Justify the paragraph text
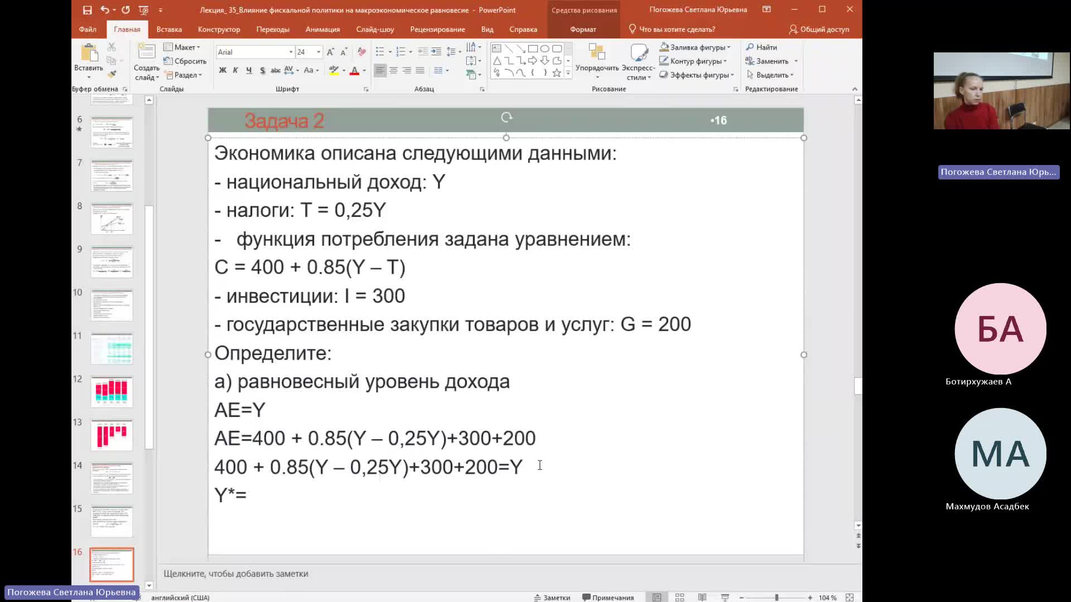This screenshot has height=602, width=1071. pos(420,70)
